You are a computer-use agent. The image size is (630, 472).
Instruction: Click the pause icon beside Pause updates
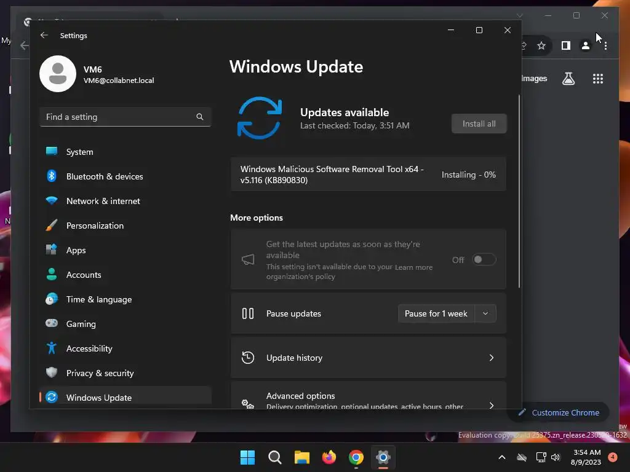tap(248, 313)
